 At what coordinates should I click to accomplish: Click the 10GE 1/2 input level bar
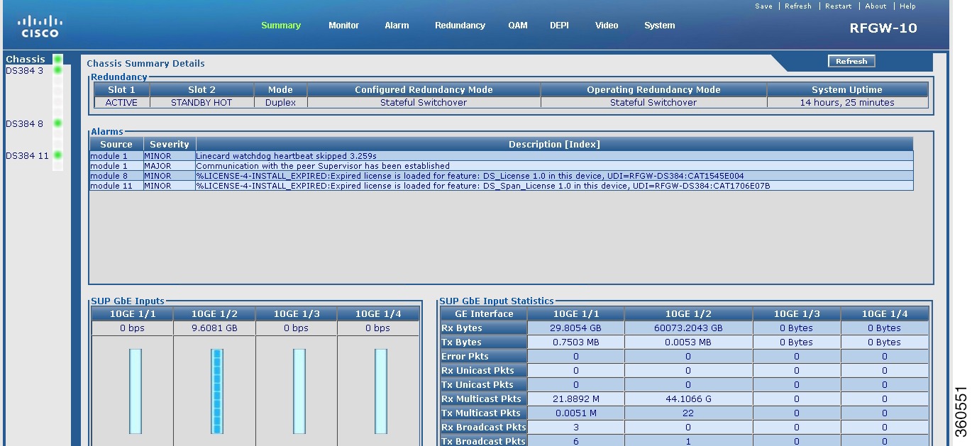[x=217, y=391]
